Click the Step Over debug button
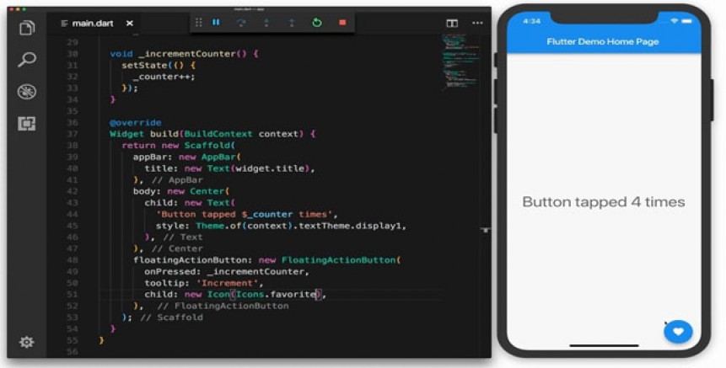Screen dimensions: 726x368 [x=241, y=23]
